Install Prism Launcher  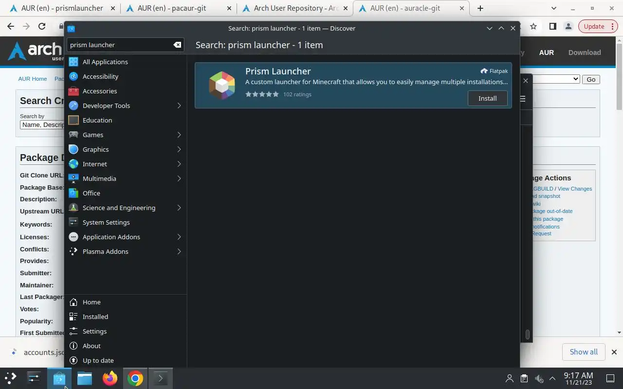[487, 98]
